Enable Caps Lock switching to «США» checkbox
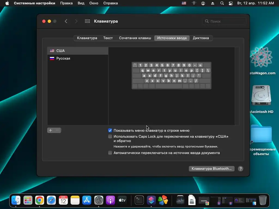Image resolution: width=279 pixels, height=209 pixels. coord(110,137)
